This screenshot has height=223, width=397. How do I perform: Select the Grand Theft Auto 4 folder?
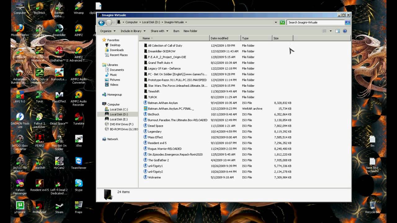[x=160, y=63]
